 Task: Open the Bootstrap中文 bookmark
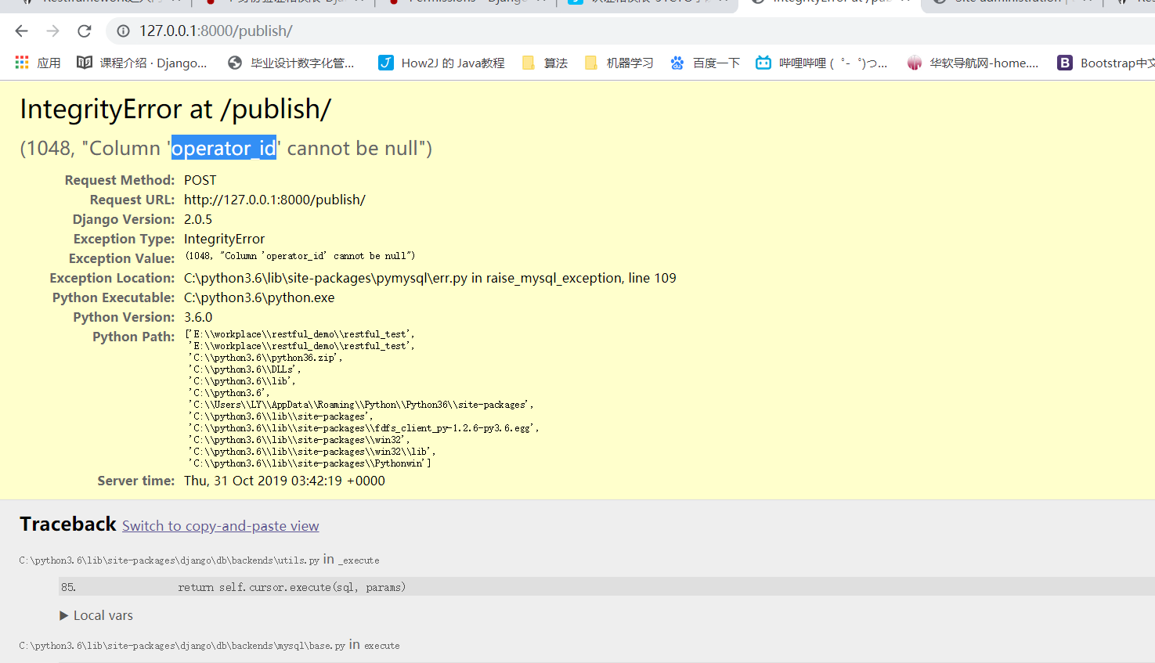pyautogui.click(x=1106, y=63)
